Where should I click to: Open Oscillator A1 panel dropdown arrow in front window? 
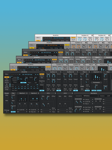click(61, 72)
